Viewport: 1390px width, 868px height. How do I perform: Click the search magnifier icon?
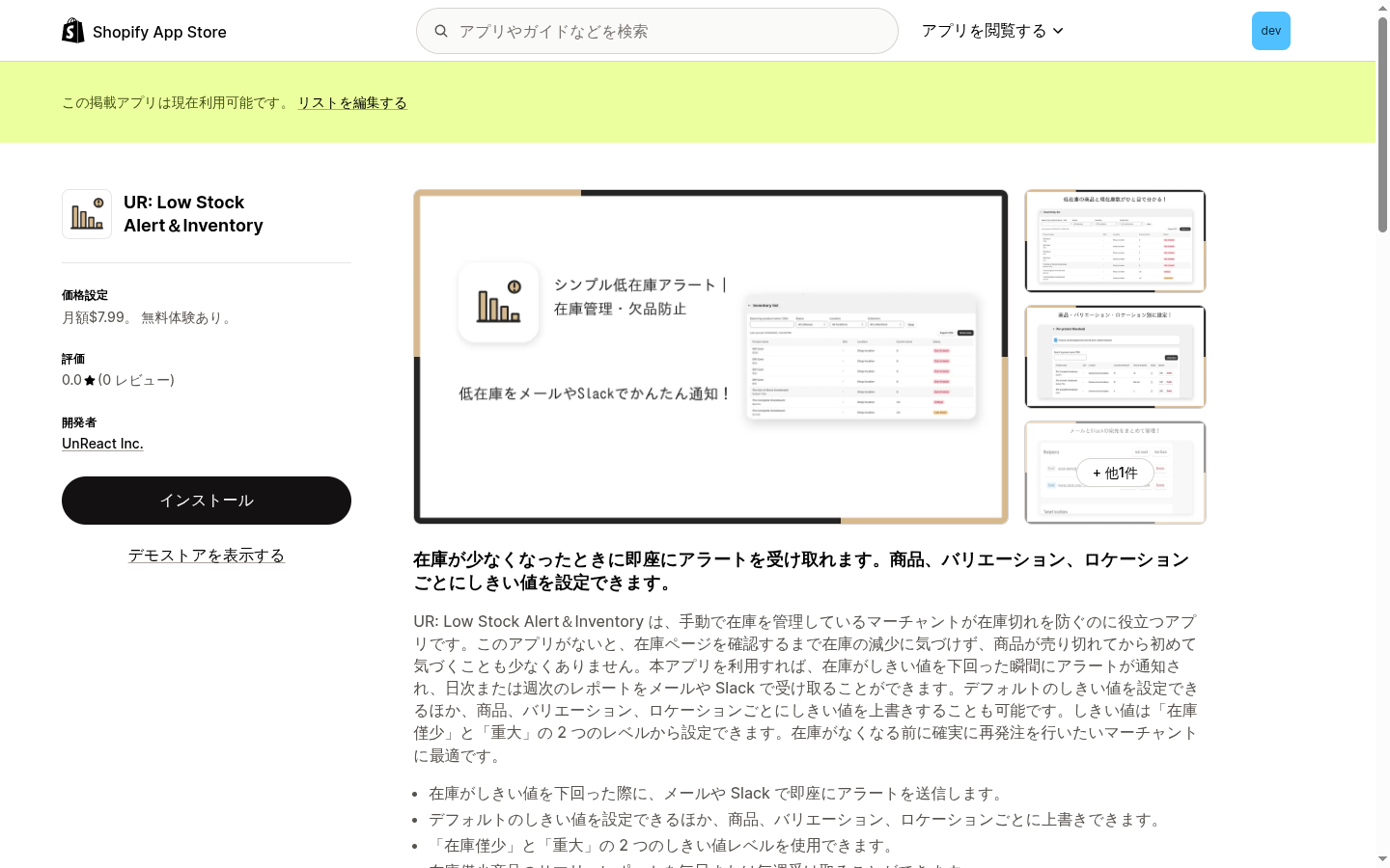[441, 31]
